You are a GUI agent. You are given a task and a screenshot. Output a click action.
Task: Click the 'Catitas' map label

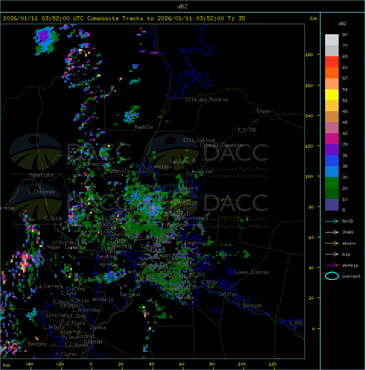coord(228,294)
